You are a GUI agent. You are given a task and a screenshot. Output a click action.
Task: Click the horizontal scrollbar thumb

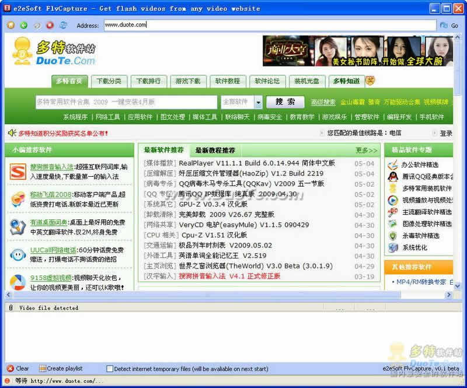coord(207,295)
